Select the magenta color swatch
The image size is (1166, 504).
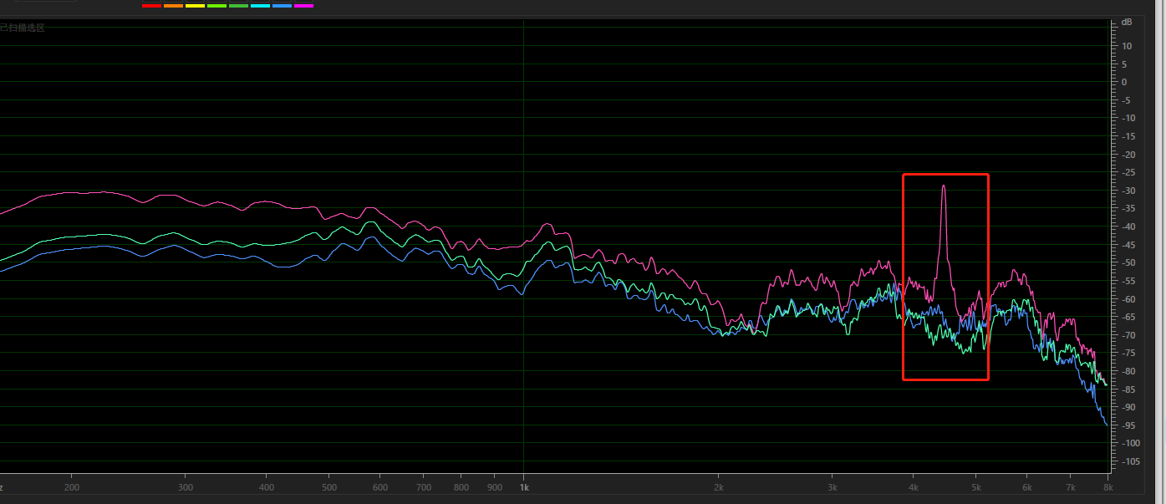(303, 6)
